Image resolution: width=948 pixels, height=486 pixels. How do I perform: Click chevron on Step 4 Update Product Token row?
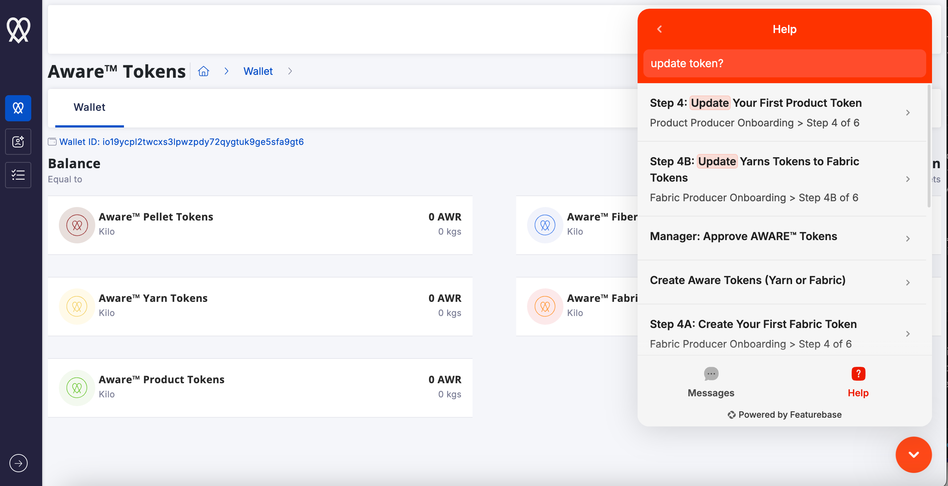[908, 113]
